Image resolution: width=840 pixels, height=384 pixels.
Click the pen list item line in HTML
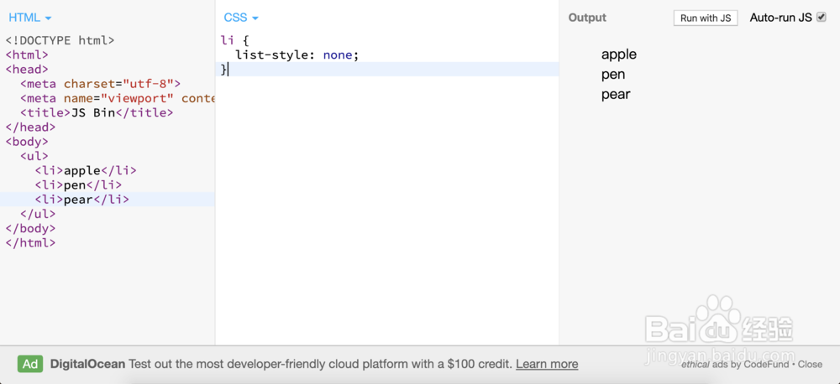[78, 184]
